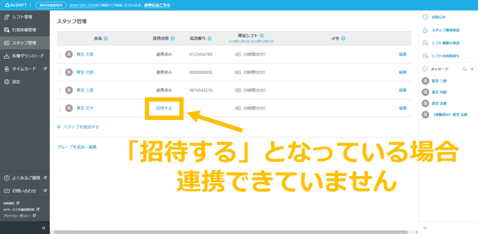Click the avatar of 青空 花子 in table
478x234 pixels.
[x=70, y=108]
